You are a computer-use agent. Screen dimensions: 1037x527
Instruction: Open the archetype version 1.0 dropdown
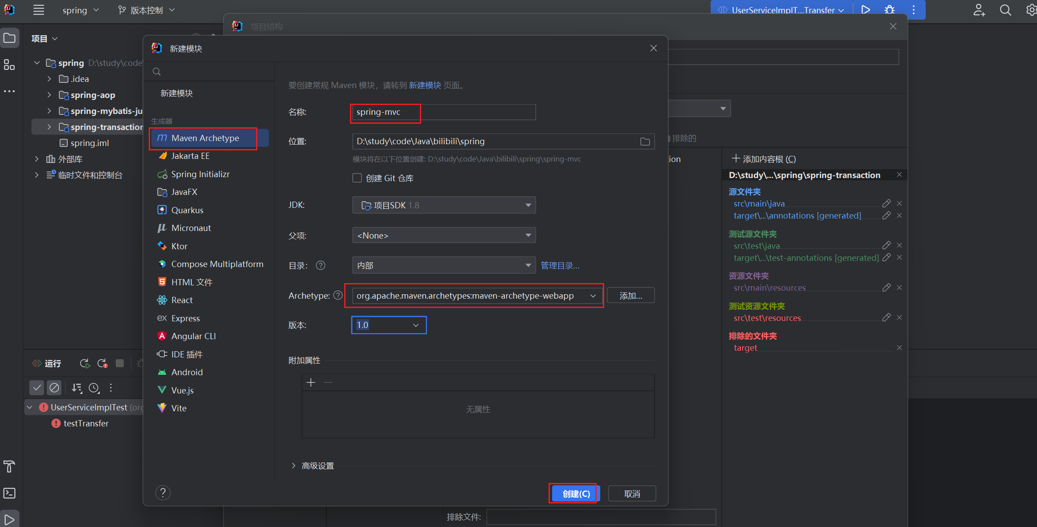(x=389, y=325)
